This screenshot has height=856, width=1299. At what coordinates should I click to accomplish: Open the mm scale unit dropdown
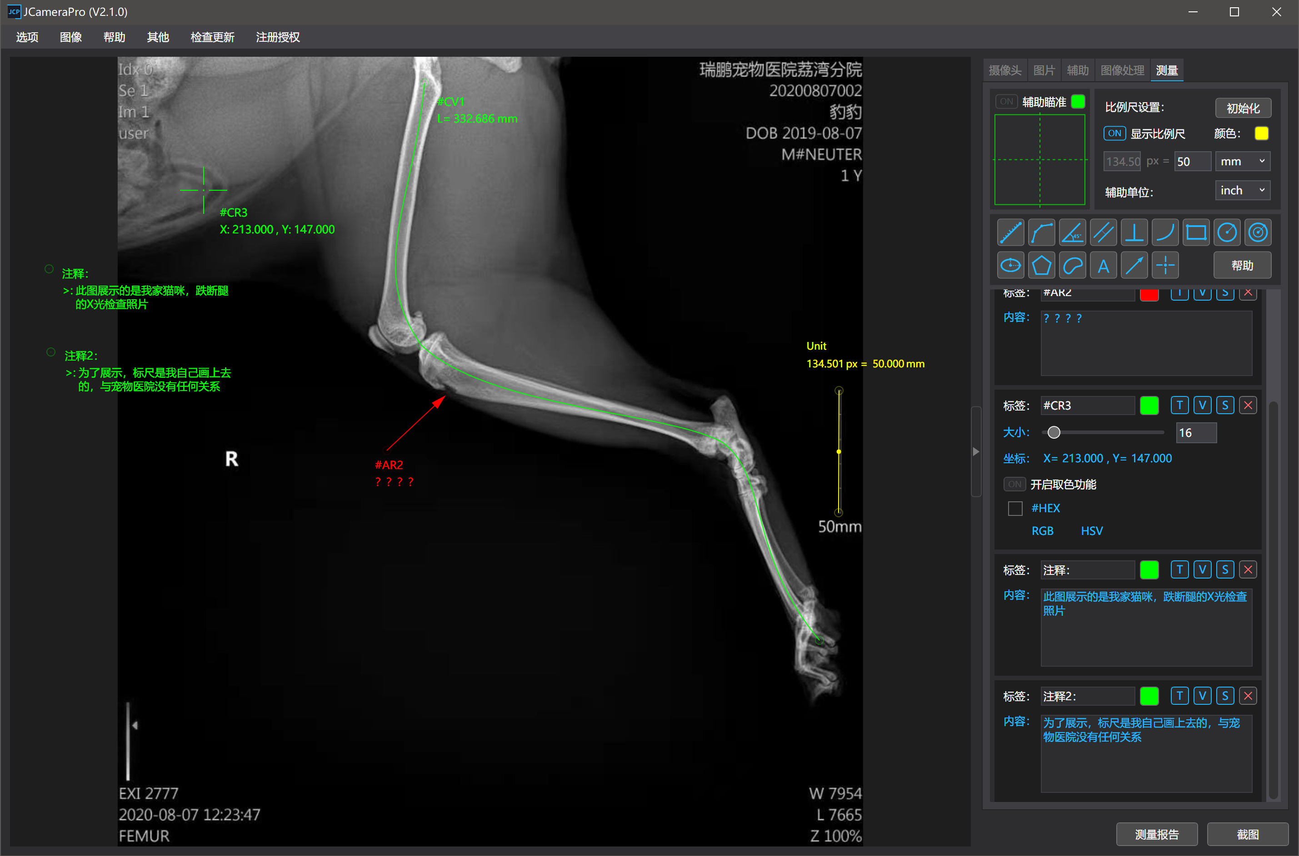[x=1242, y=162]
